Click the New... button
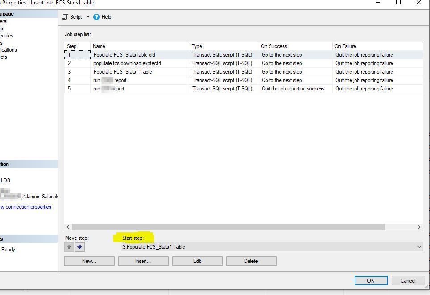 (89, 261)
